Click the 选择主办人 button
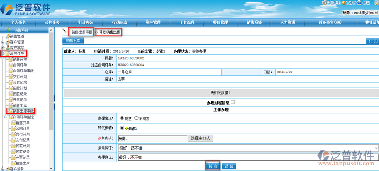Screen dimensions: 379x171 (x=200, y=138)
